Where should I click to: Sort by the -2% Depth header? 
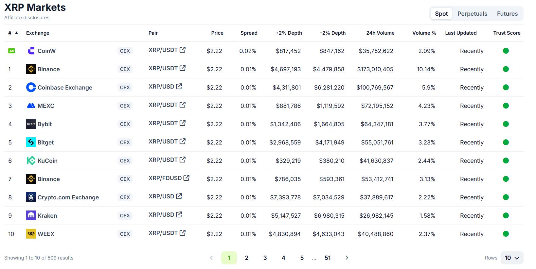(x=333, y=33)
